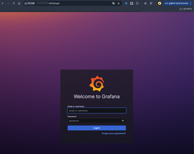Open the white square extension icon
This screenshot has width=194, height=154.
pos(132,3)
